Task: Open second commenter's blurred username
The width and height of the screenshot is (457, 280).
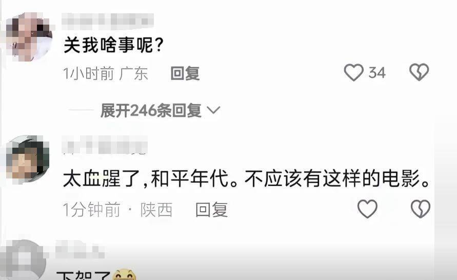Action: [105, 145]
